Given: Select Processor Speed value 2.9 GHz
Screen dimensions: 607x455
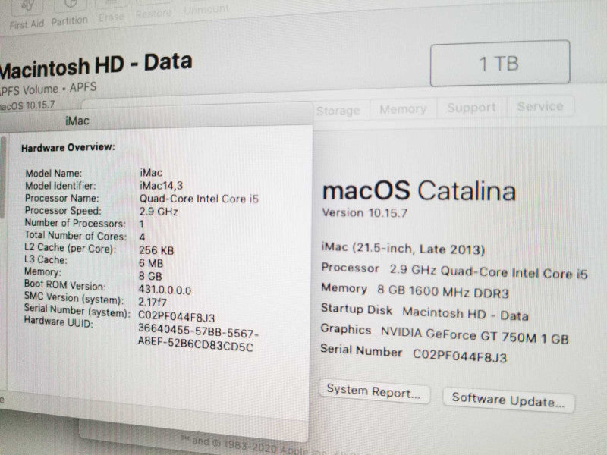Looking at the screenshot, I should coord(159,212).
